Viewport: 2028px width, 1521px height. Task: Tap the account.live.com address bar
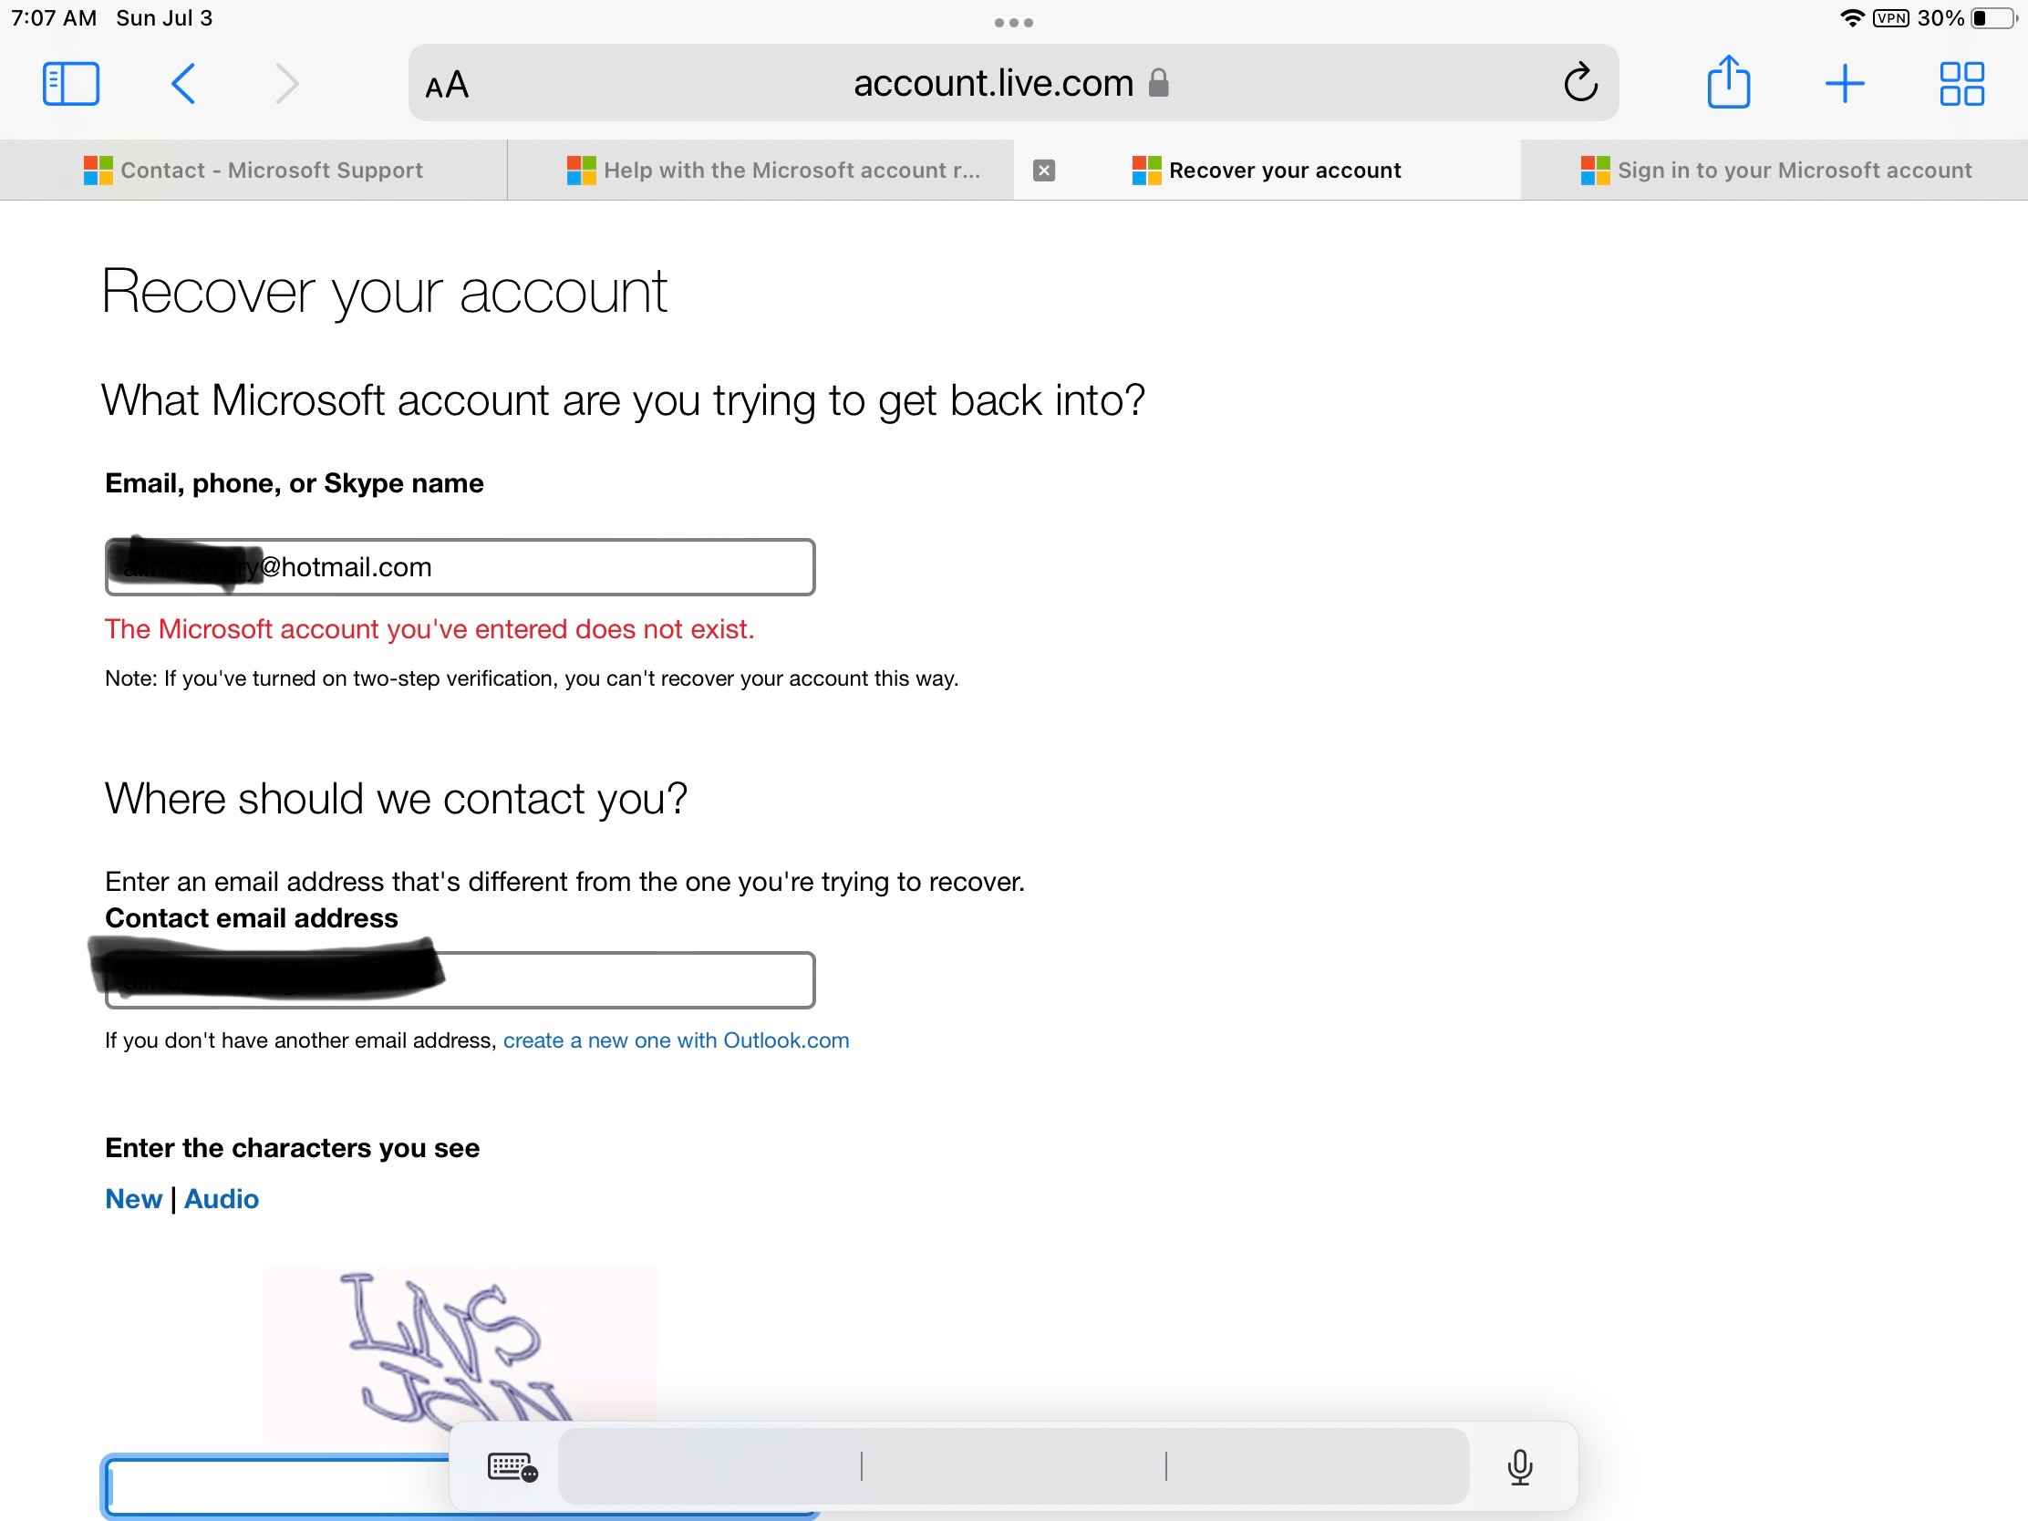[1013, 83]
